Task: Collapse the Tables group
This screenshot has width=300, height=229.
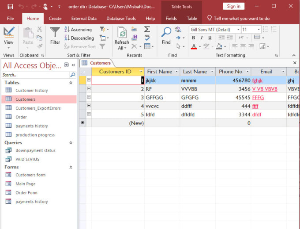Action: [71, 83]
